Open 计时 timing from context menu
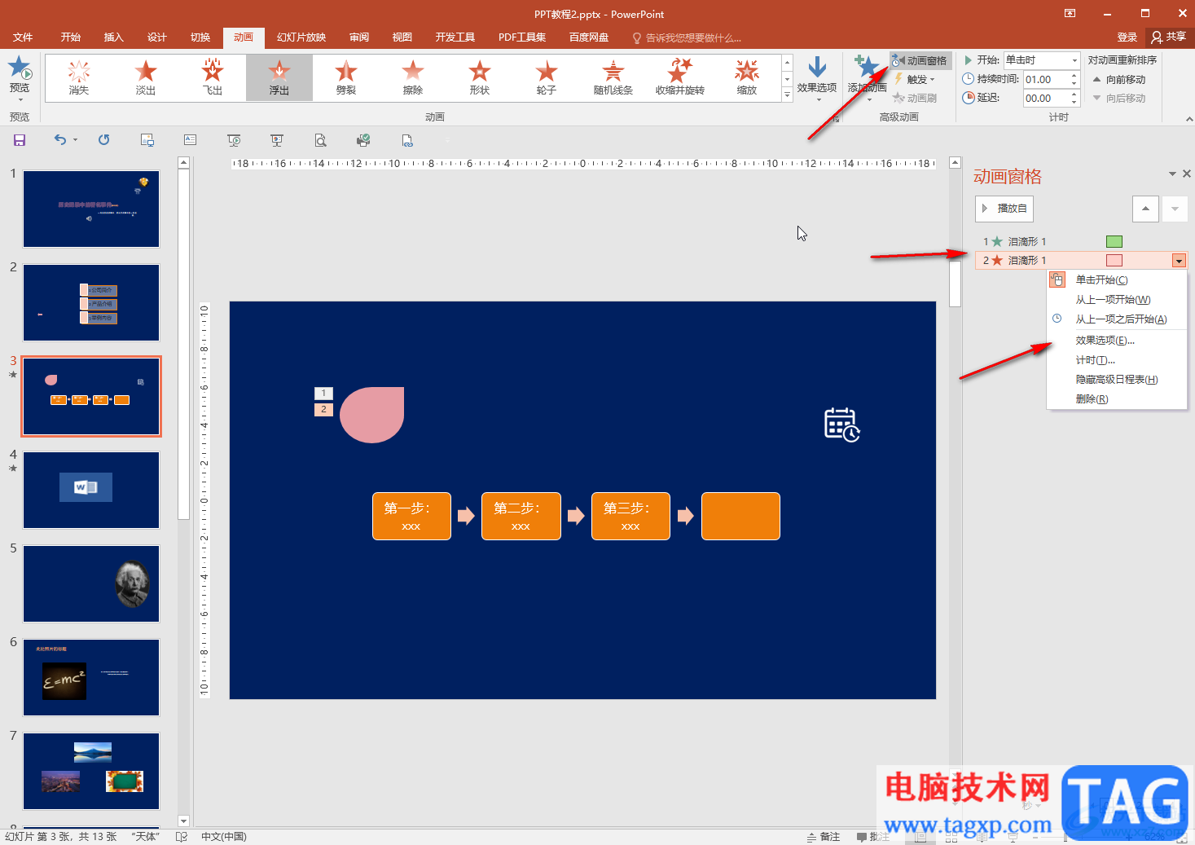The height and width of the screenshot is (845, 1195). pos(1117,359)
